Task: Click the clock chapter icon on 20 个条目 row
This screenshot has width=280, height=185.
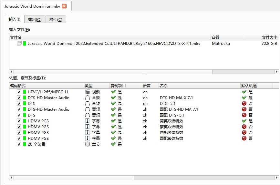Action: 87,144
